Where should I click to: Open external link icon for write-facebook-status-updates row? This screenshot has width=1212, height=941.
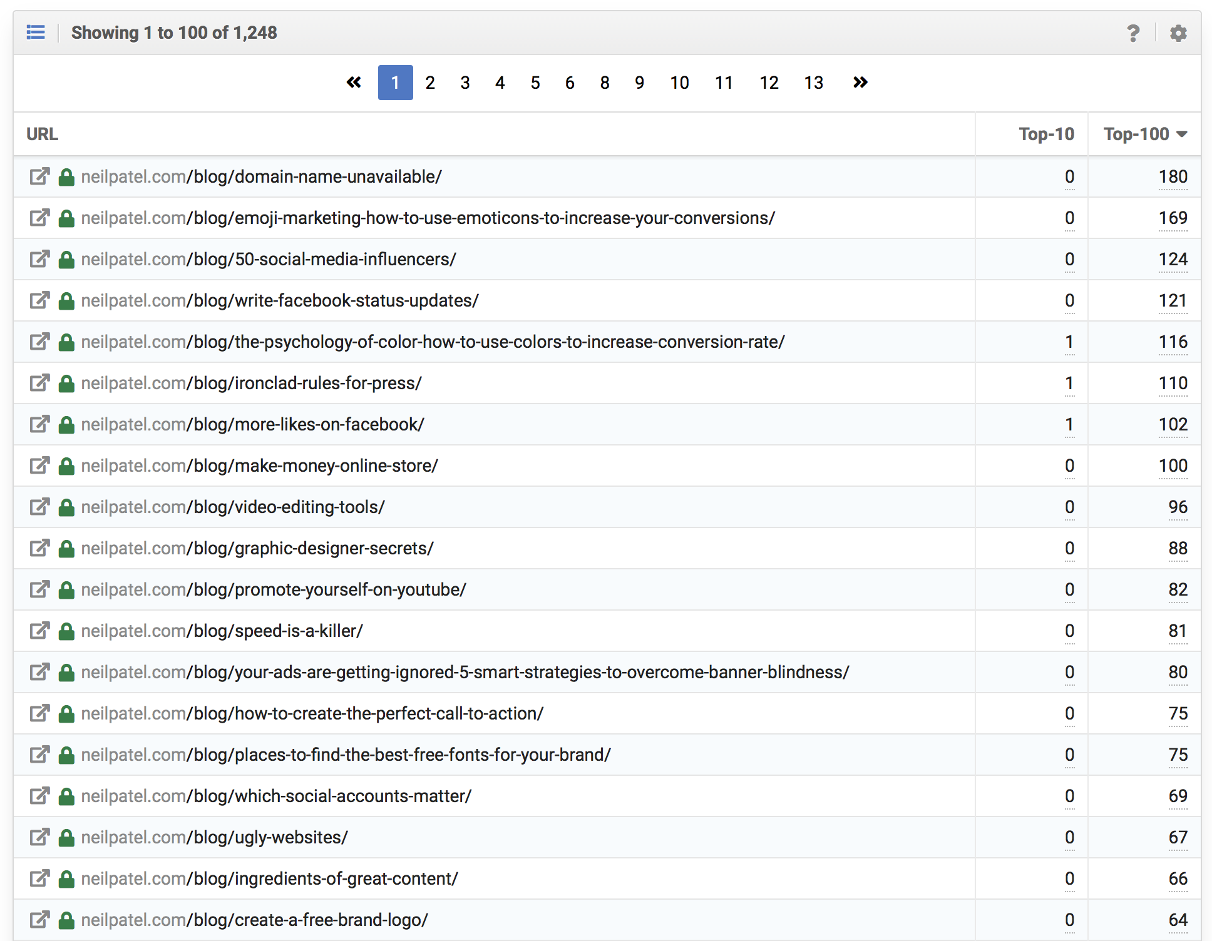[x=39, y=300]
